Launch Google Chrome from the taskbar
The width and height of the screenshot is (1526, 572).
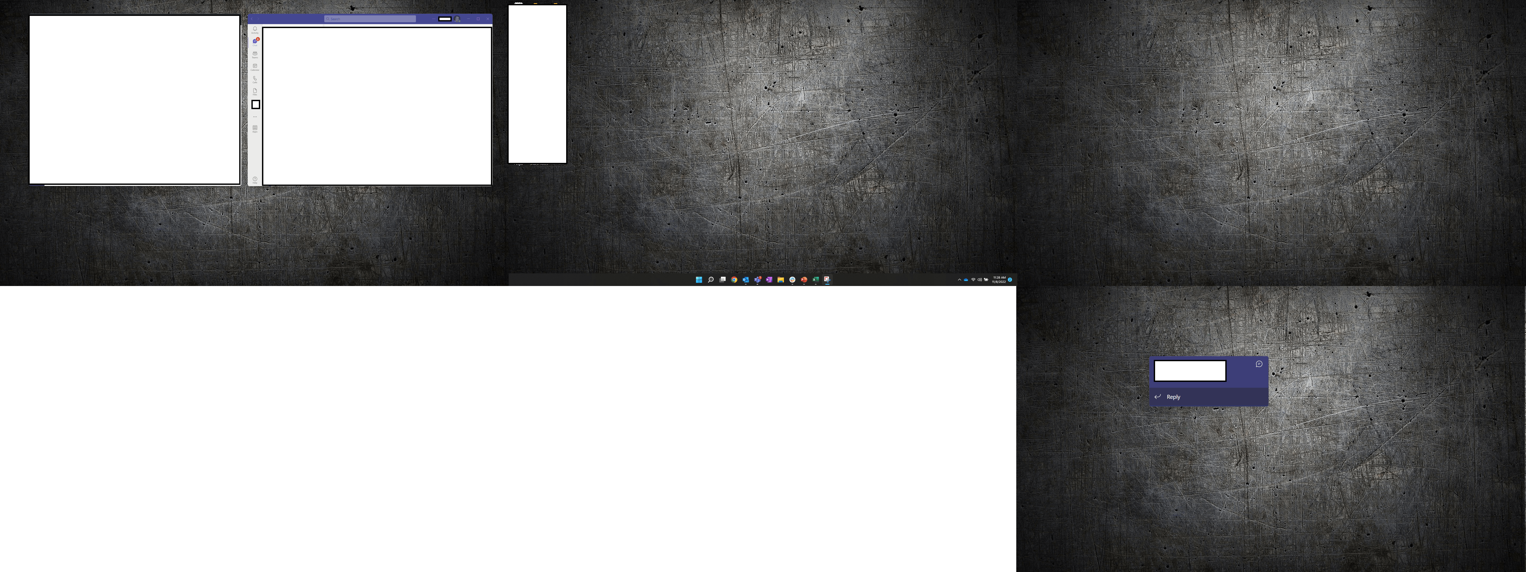734,279
